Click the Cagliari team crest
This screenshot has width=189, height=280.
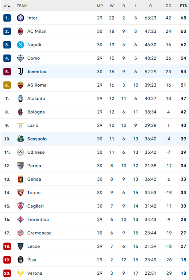pos(20,206)
